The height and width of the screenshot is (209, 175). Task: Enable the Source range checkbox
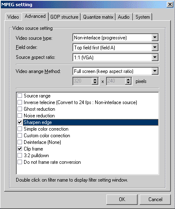tap(20, 96)
